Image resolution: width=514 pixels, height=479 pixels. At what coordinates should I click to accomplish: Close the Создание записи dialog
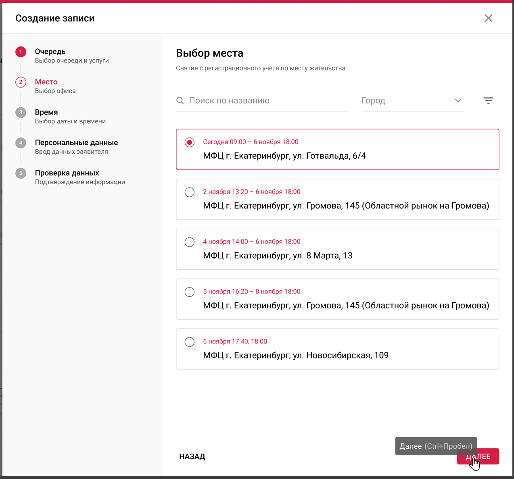point(488,18)
